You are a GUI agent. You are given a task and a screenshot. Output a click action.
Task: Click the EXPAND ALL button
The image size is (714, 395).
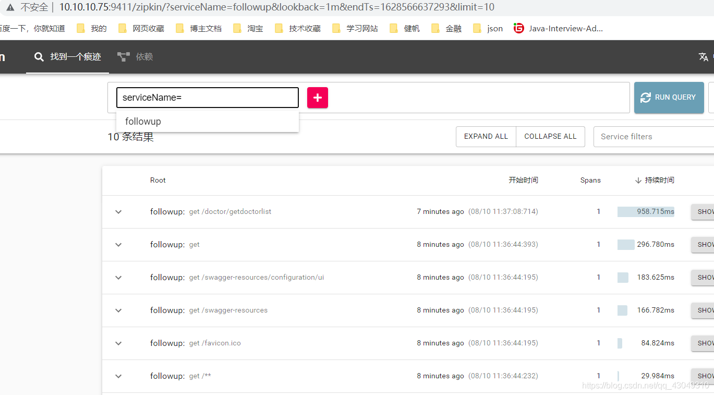(486, 137)
